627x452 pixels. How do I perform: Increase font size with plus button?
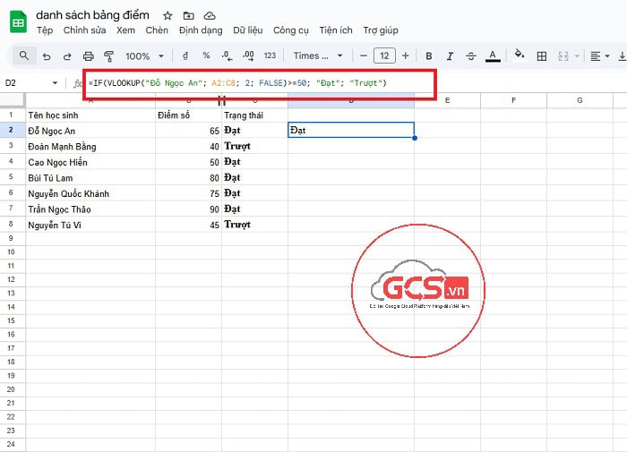tap(406, 55)
